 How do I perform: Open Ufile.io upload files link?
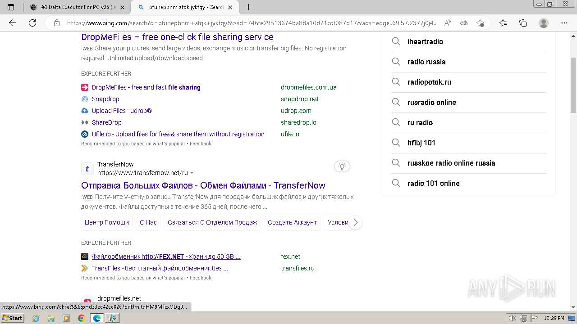(178, 134)
